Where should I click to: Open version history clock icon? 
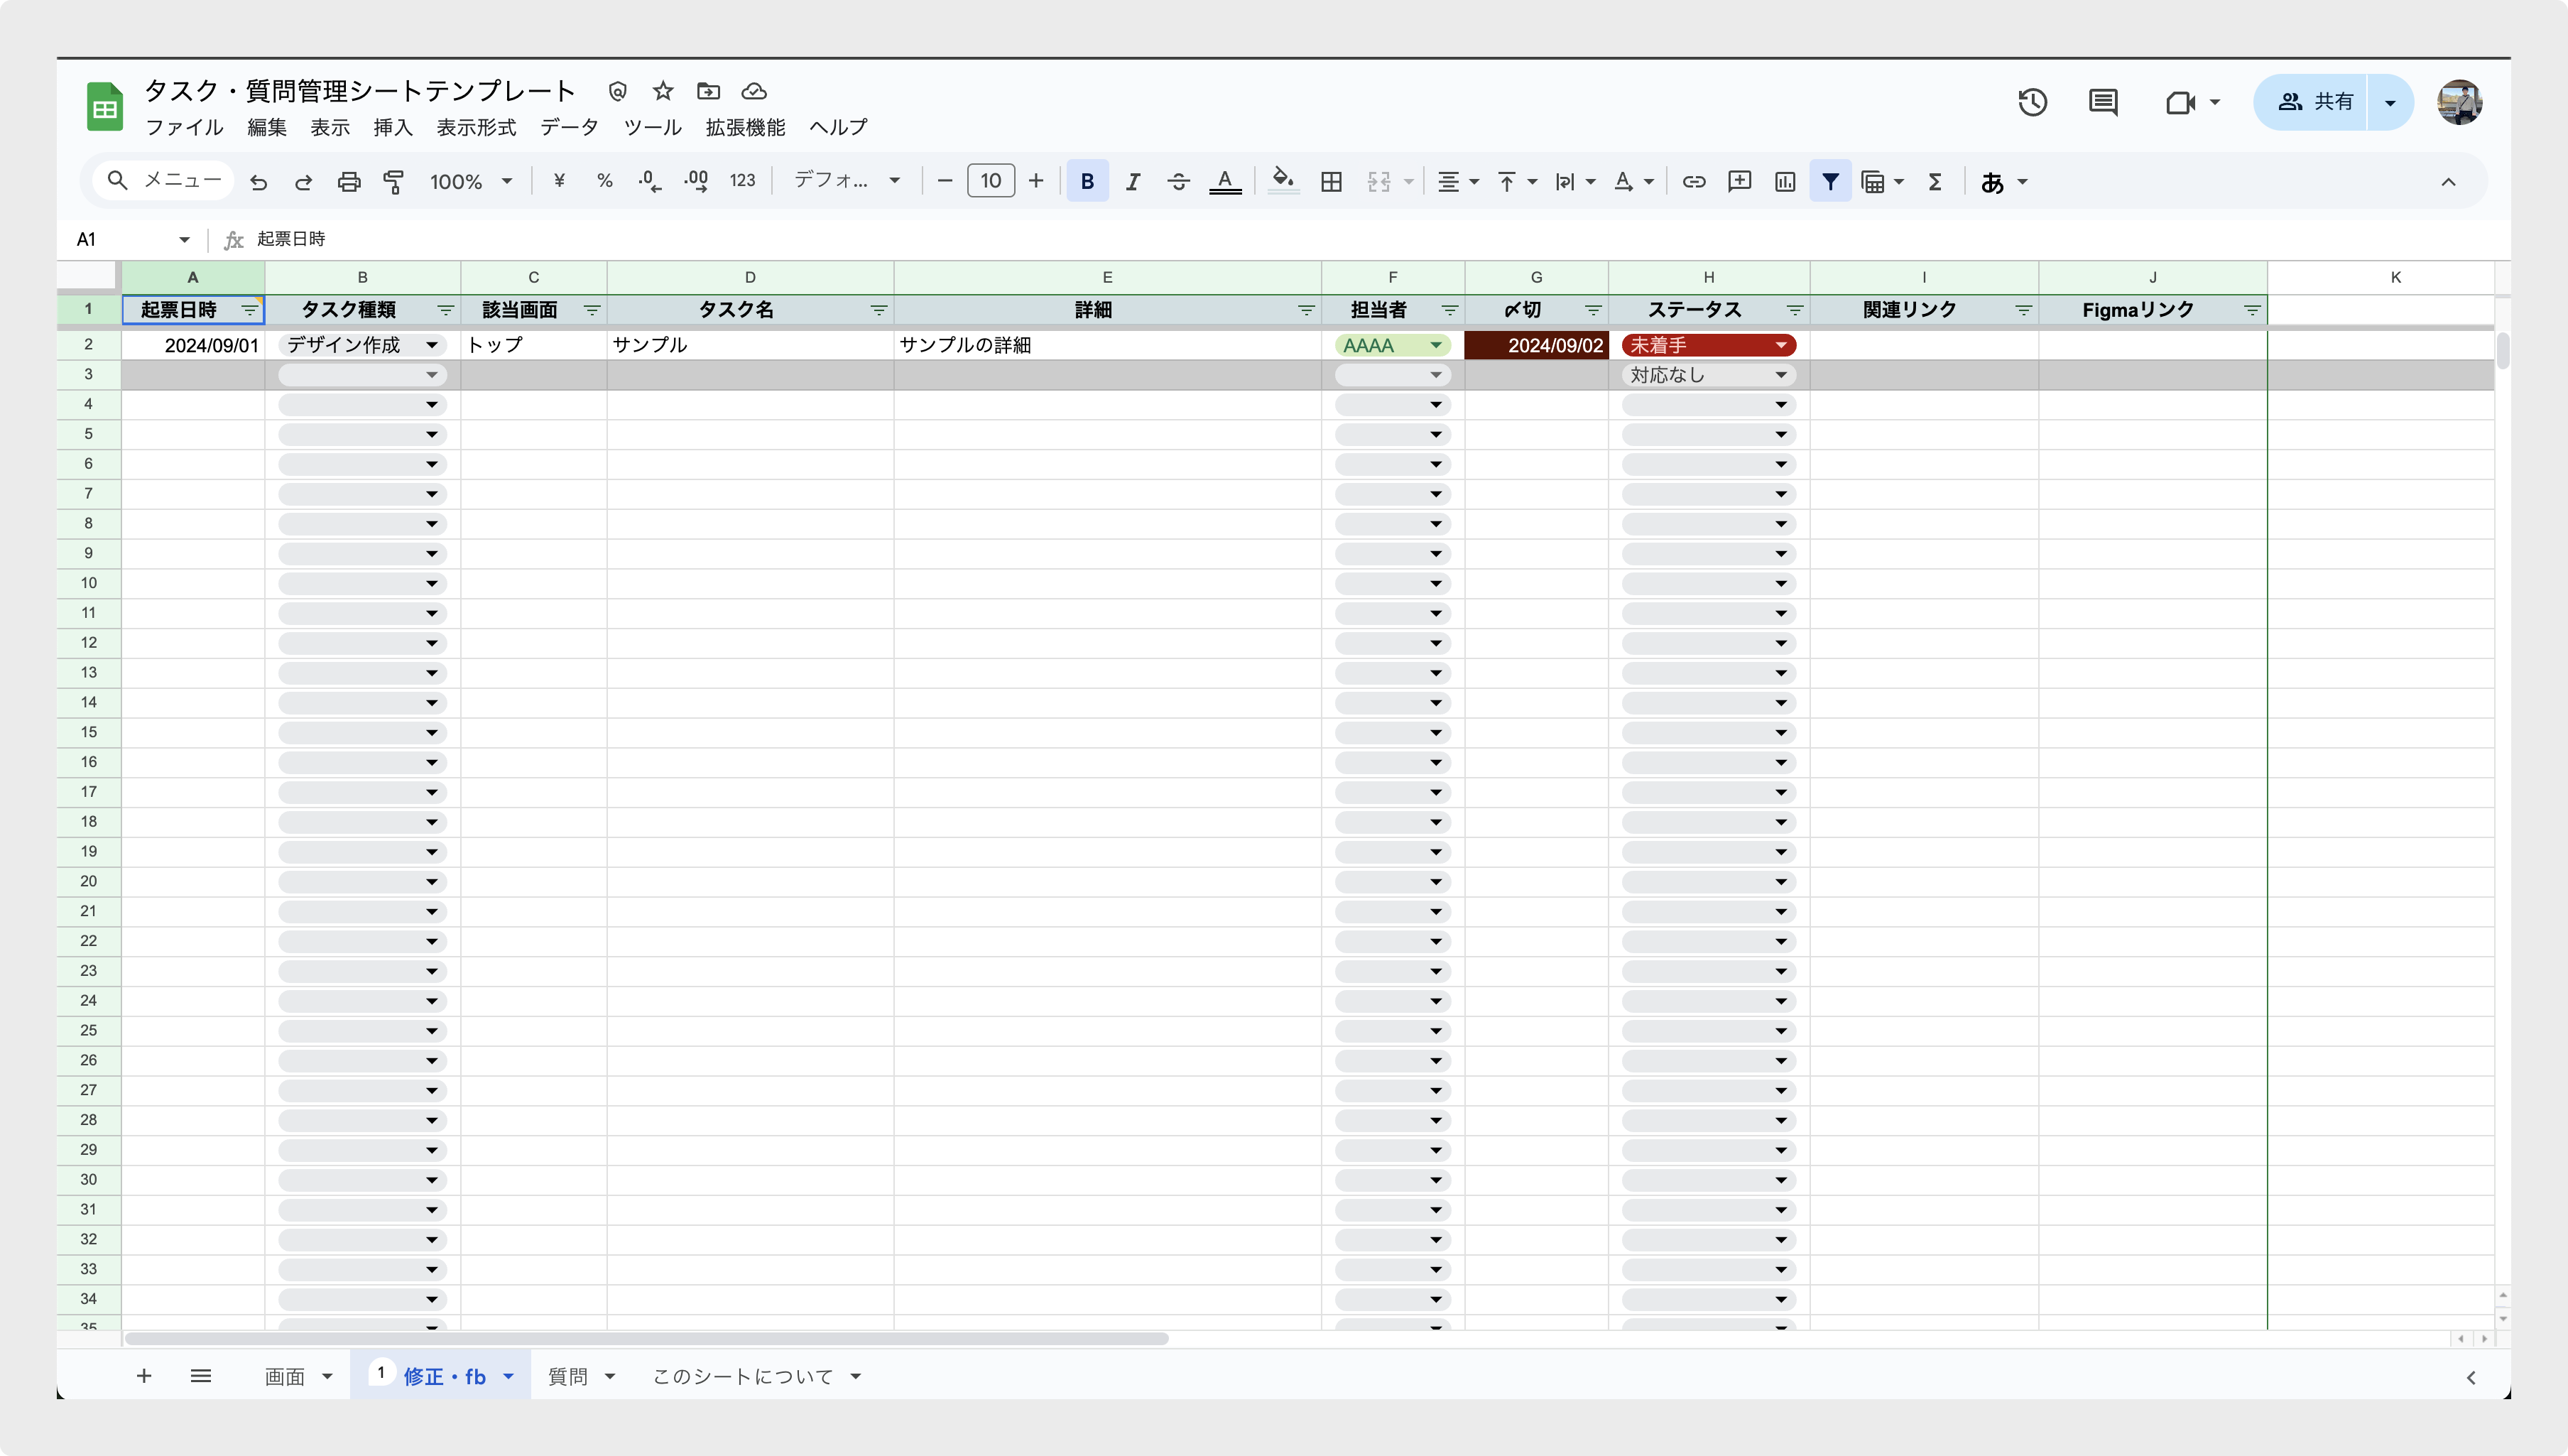coord(2033,102)
